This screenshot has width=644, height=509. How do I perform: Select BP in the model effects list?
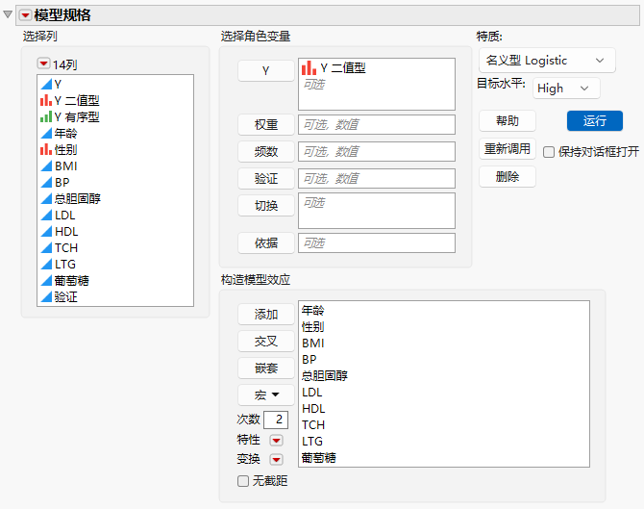click(x=310, y=359)
